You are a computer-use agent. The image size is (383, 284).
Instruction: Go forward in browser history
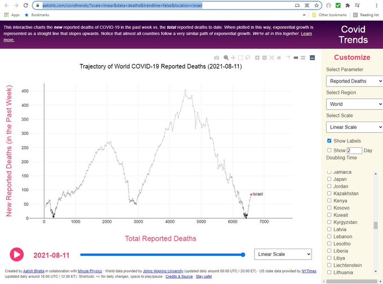[x=16, y=6]
